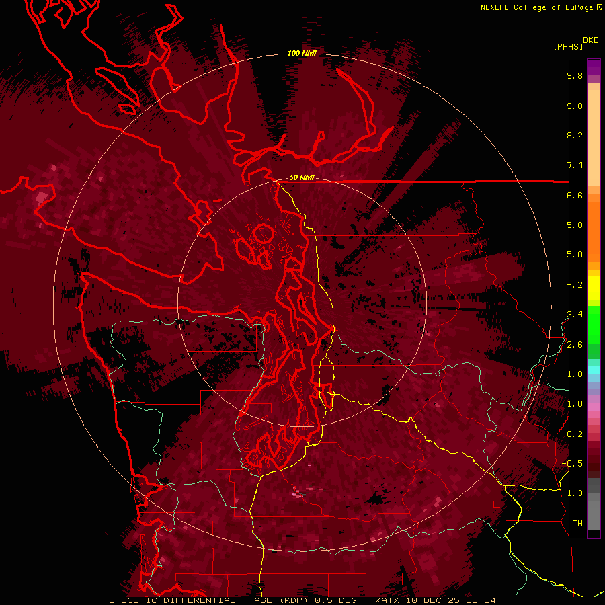605x605 pixels.
Task: Click the -1.3 value on the color scale
Action: tap(573, 494)
